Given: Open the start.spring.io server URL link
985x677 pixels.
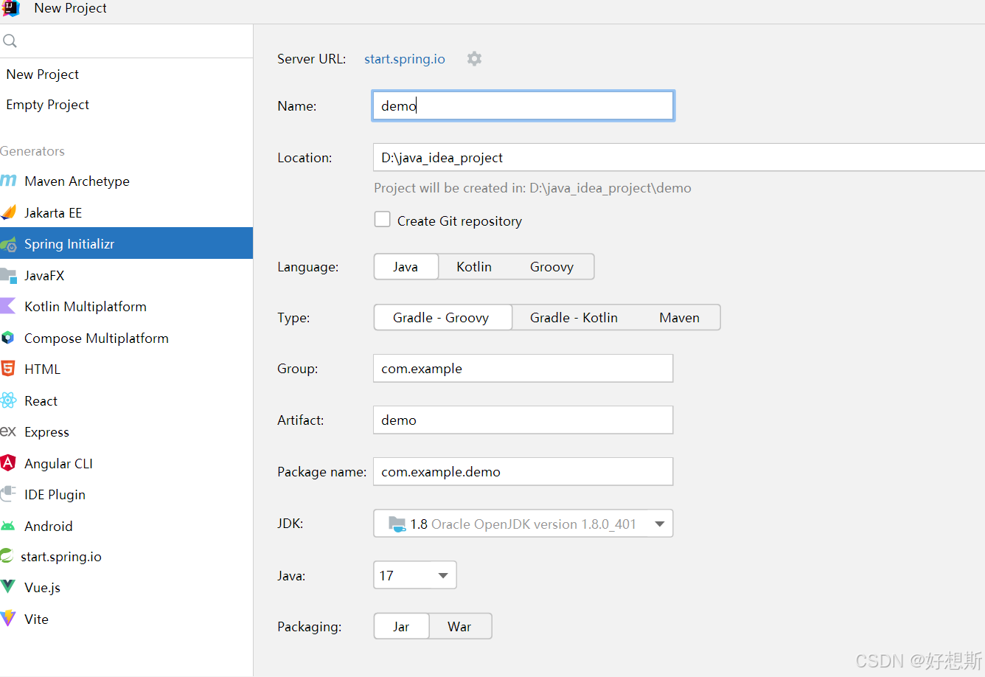Looking at the screenshot, I should 405,59.
